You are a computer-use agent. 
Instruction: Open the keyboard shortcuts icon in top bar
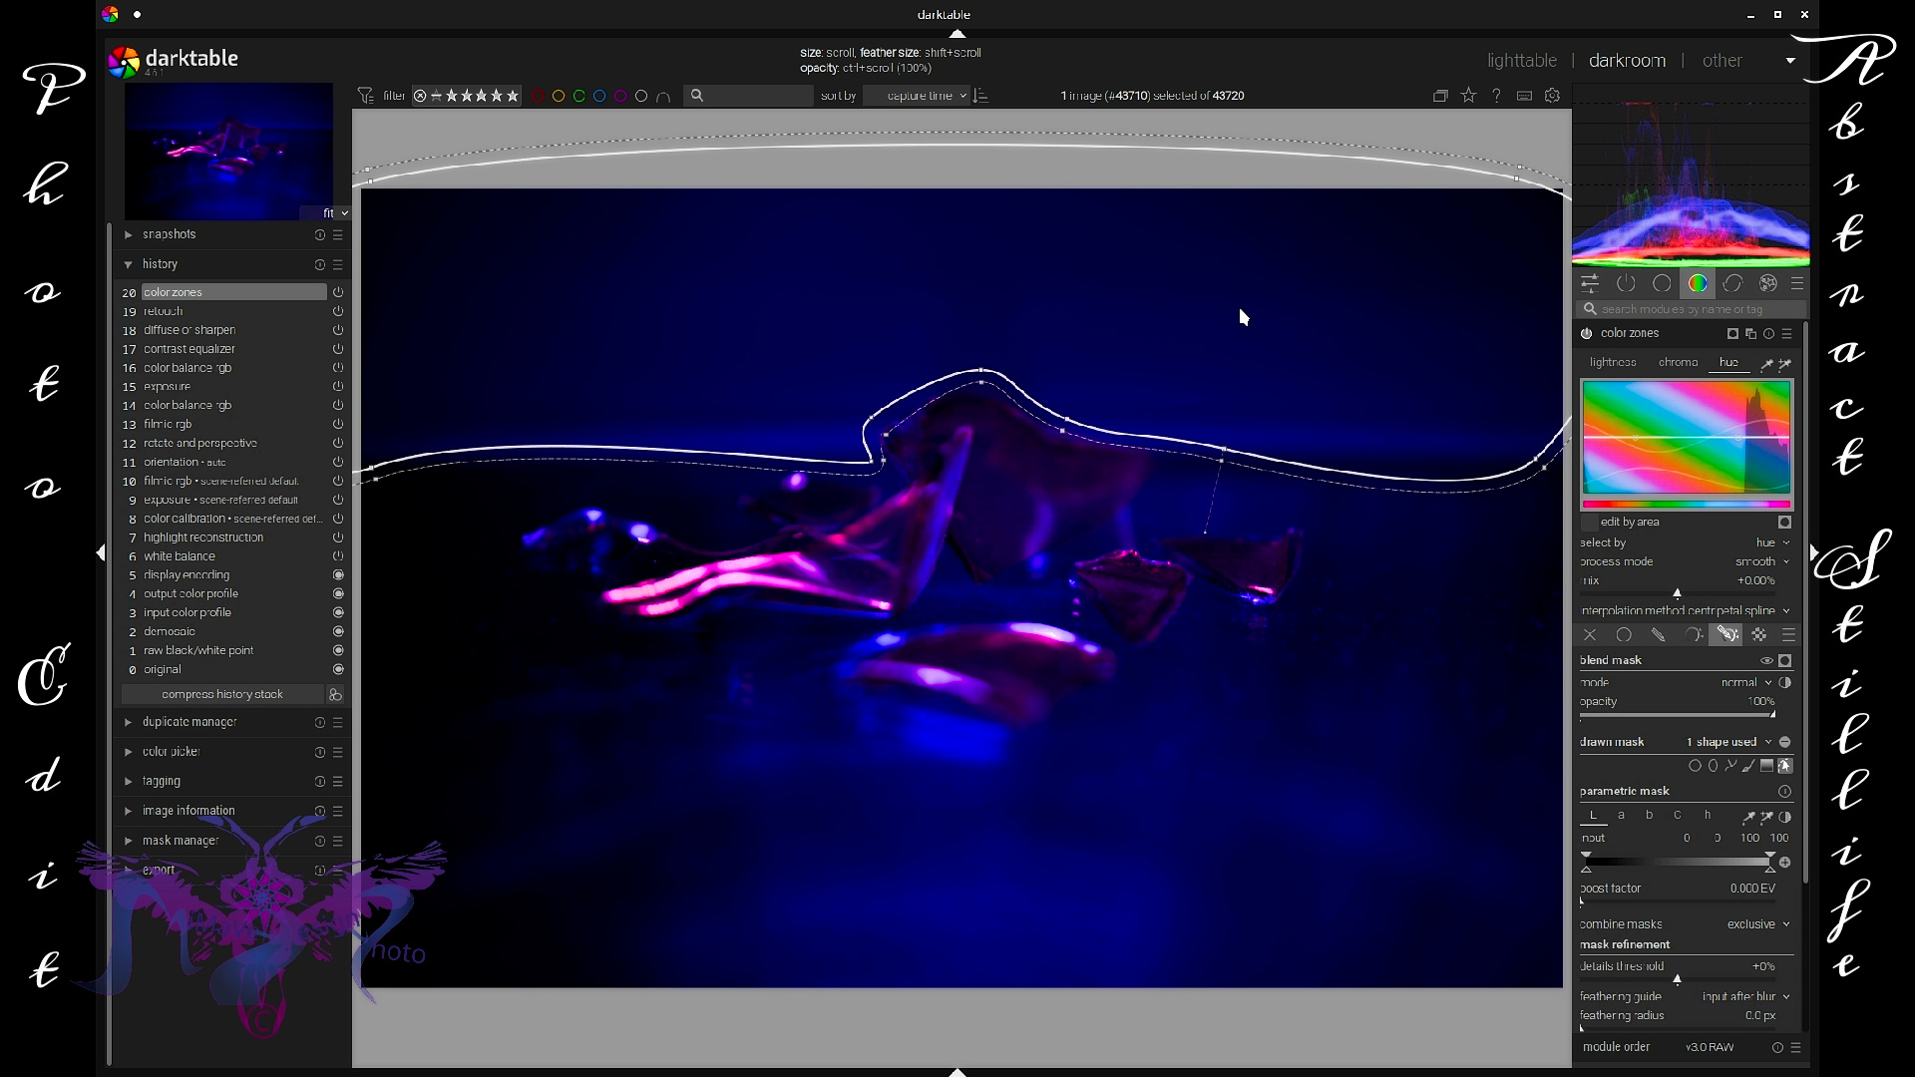[1524, 96]
